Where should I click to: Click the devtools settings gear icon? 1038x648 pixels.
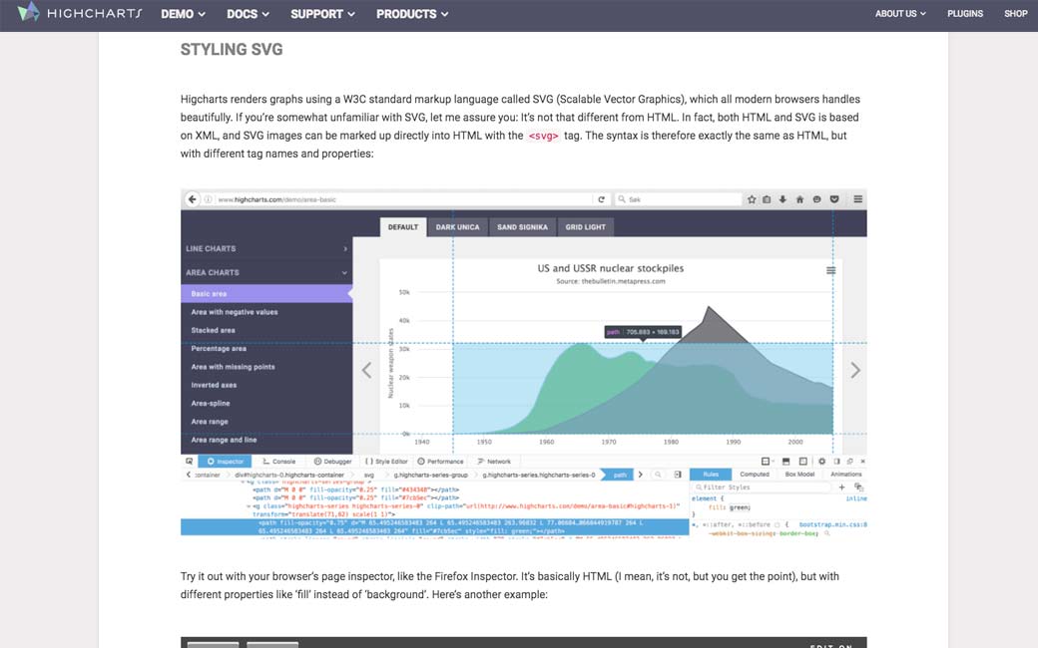pyautogui.click(x=821, y=462)
